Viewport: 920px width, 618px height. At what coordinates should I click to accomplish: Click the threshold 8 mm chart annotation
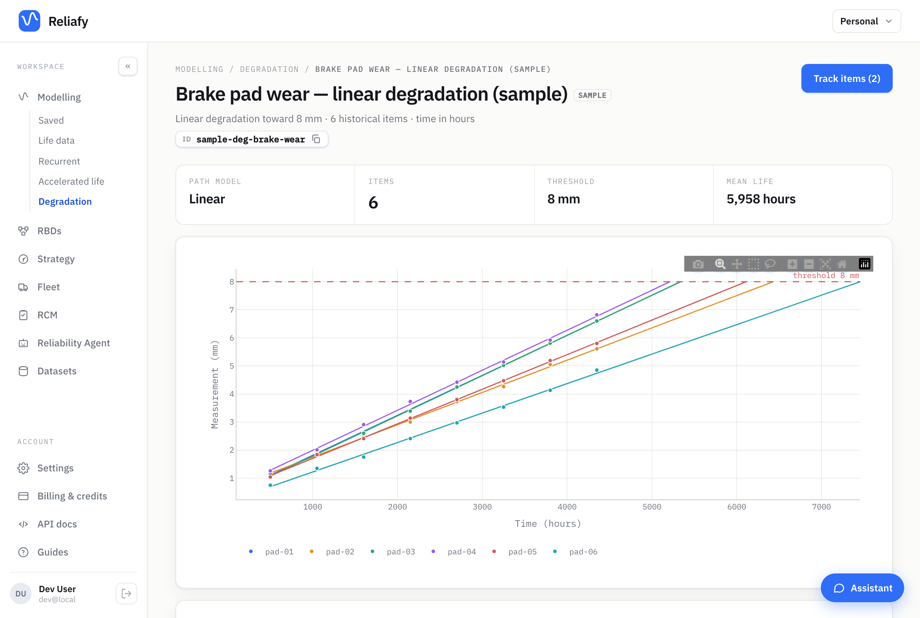[825, 276]
